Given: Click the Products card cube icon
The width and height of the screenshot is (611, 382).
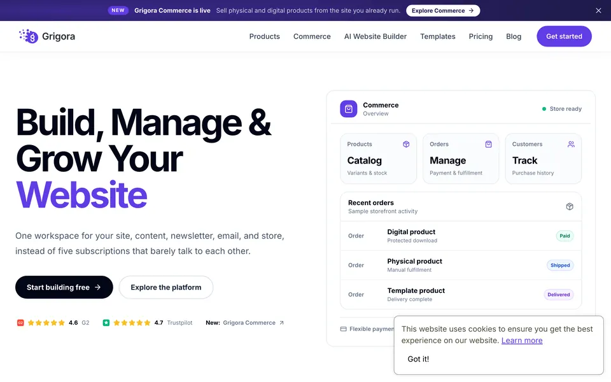Looking at the screenshot, I should click(406, 145).
